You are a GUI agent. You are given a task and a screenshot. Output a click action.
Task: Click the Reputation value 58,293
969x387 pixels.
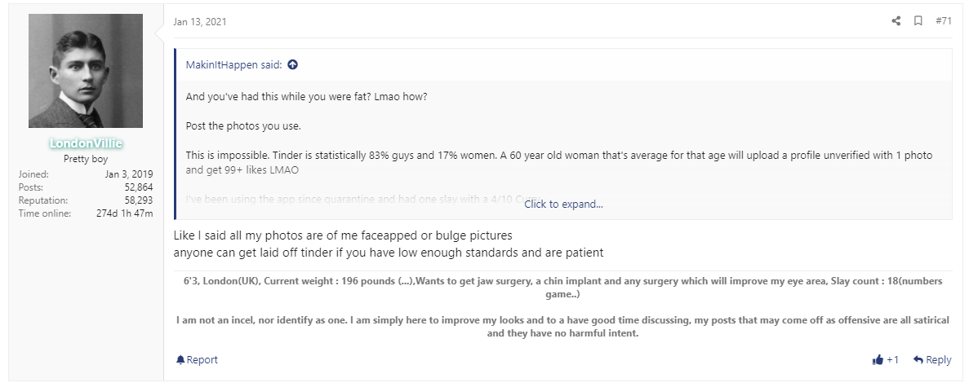[139, 200]
